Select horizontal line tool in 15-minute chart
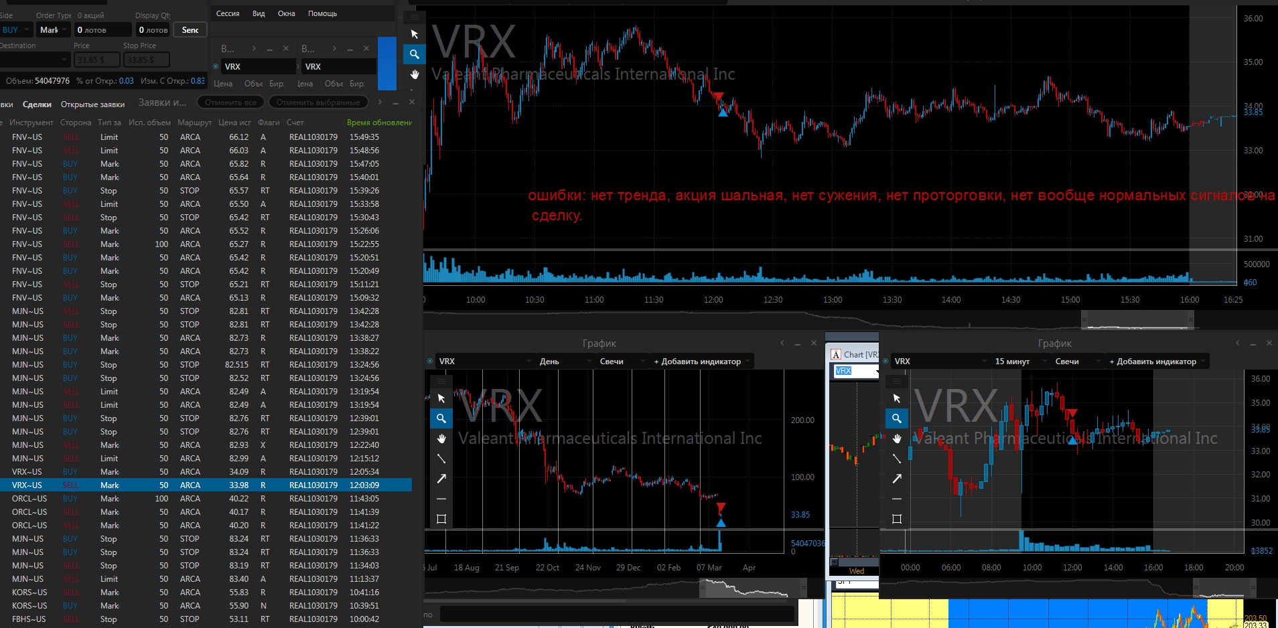Screen dimensions: 1278x628 [x=897, y=499]
